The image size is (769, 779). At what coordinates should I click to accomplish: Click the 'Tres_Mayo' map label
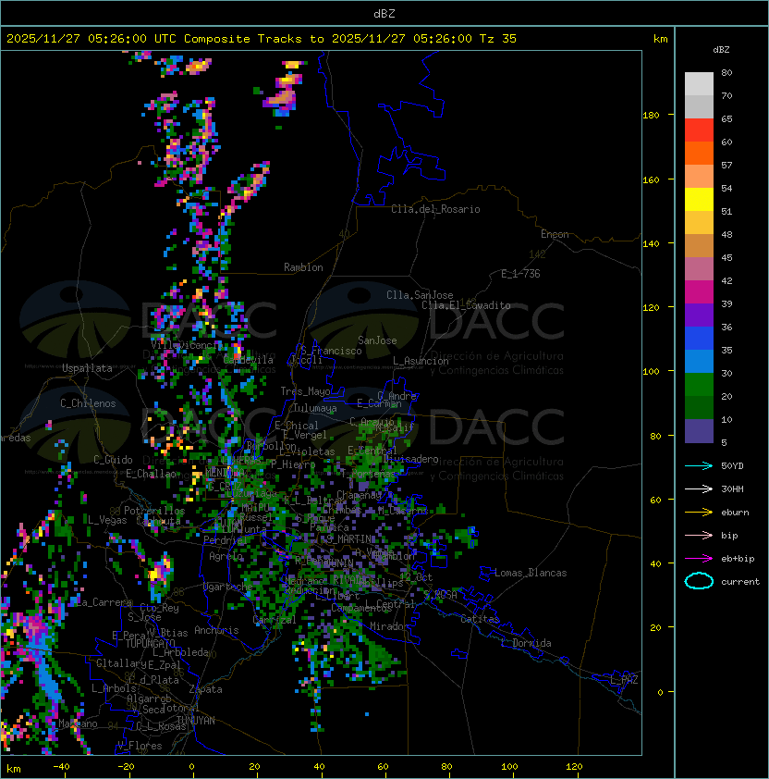pyautogui.click(x=305, y=391)
